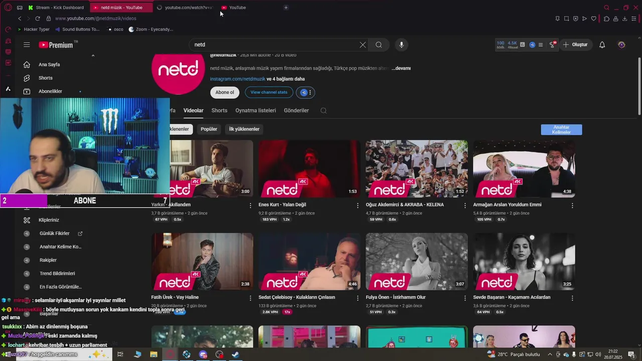Subscribe with the Abone ol button
Image resolution: width=642 pixels, height=361 pixels.
[x=225, y=92]
